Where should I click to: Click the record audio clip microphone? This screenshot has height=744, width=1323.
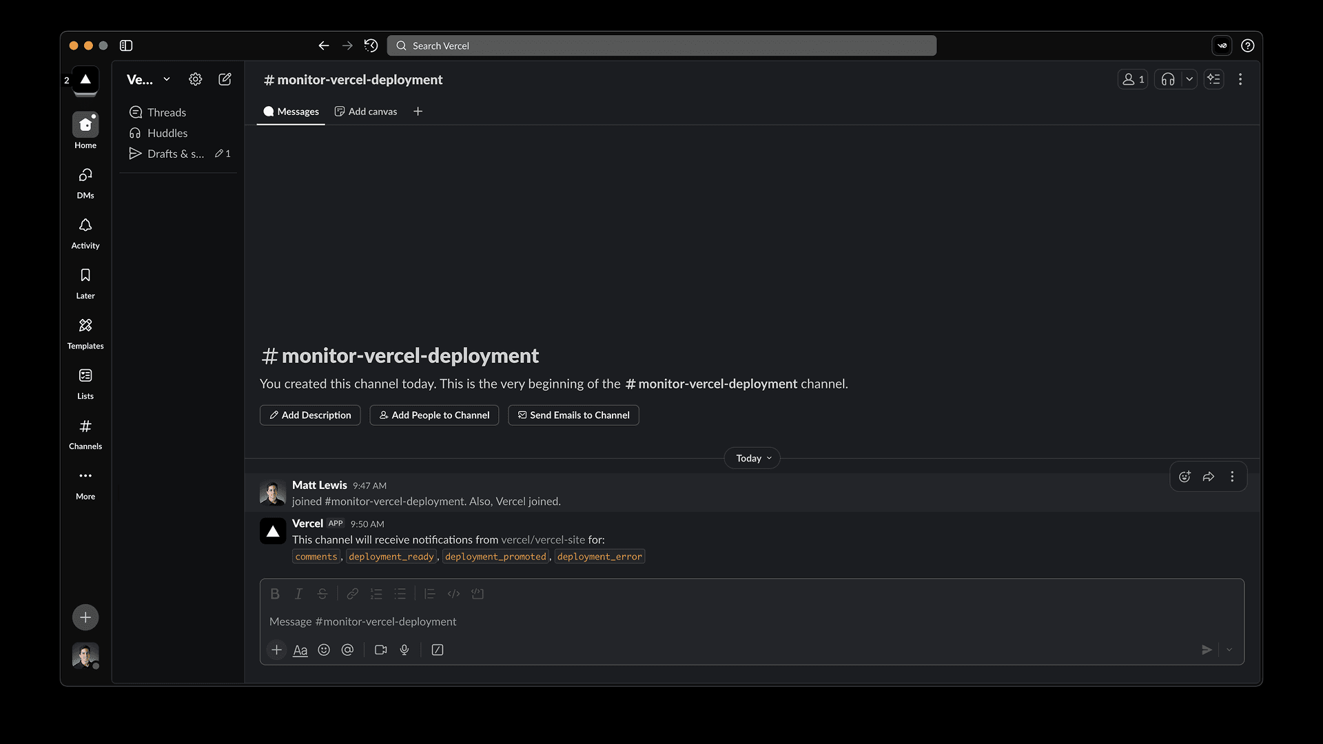click(x=404, y=650)
